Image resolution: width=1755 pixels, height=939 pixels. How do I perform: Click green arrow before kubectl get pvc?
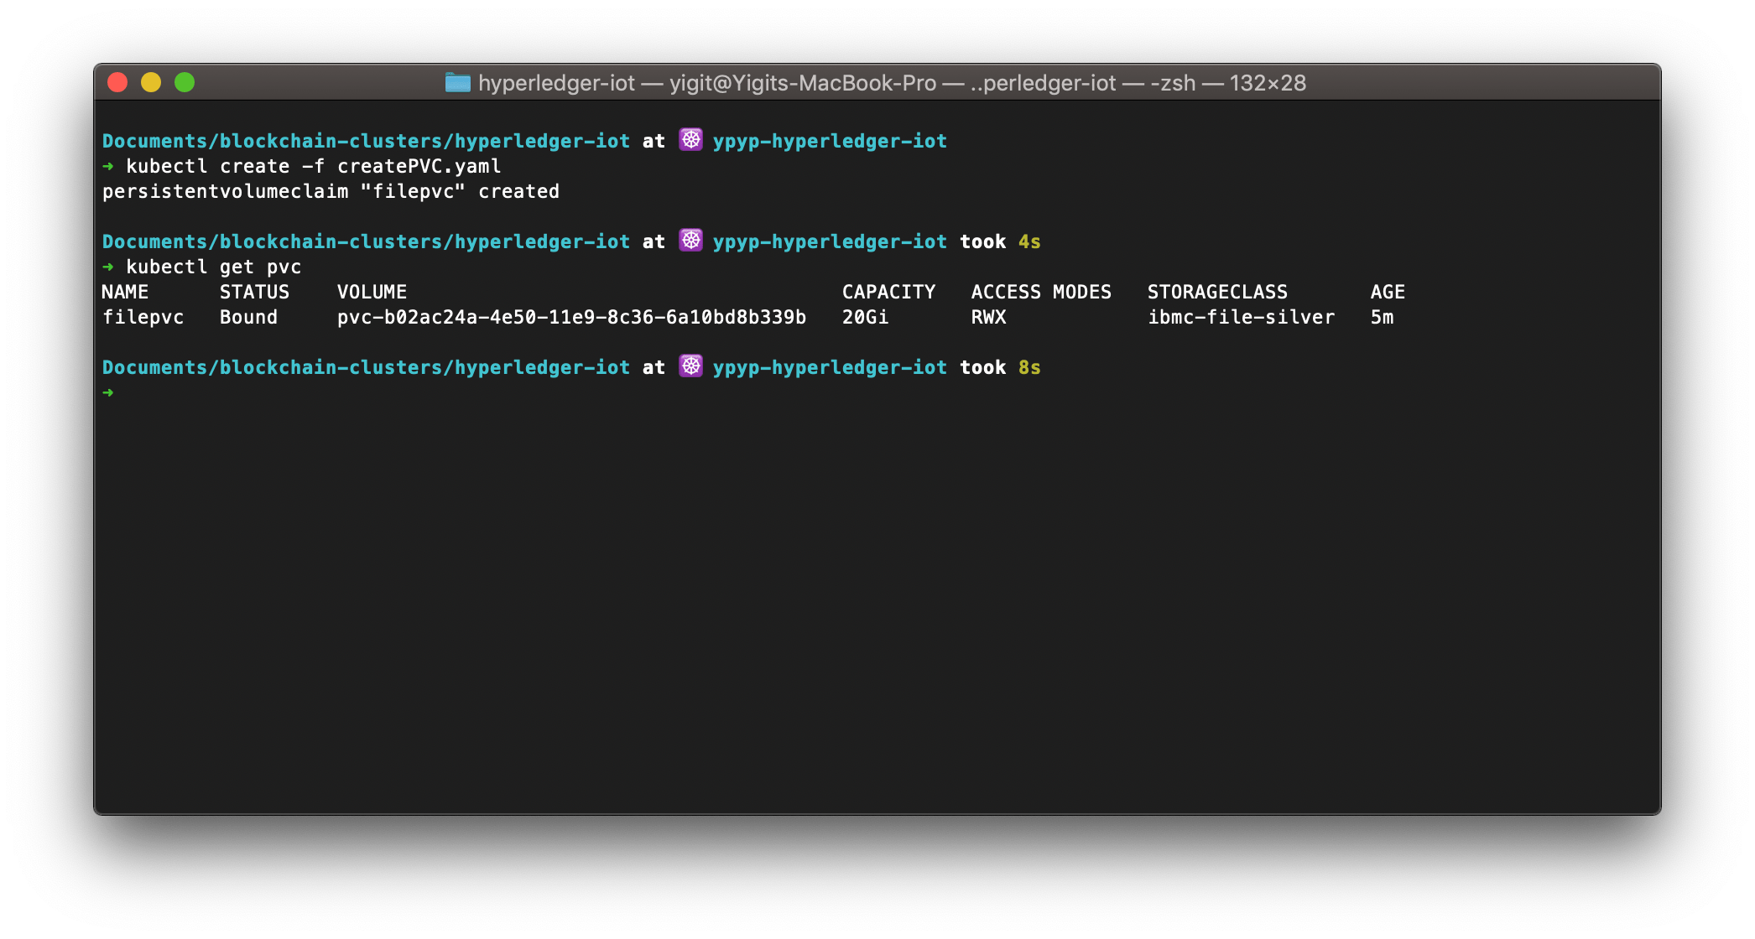click(x=108, y=267)
